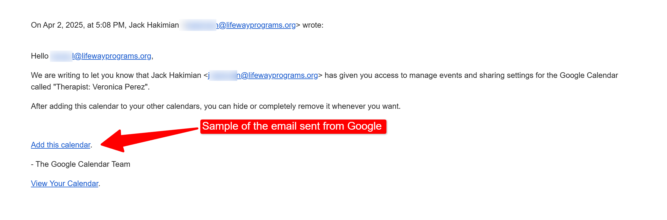Viewport: 667px width, 220px height.
Task: Click the red arrow pointing at Add this calendar
Action: pos(149,140)
